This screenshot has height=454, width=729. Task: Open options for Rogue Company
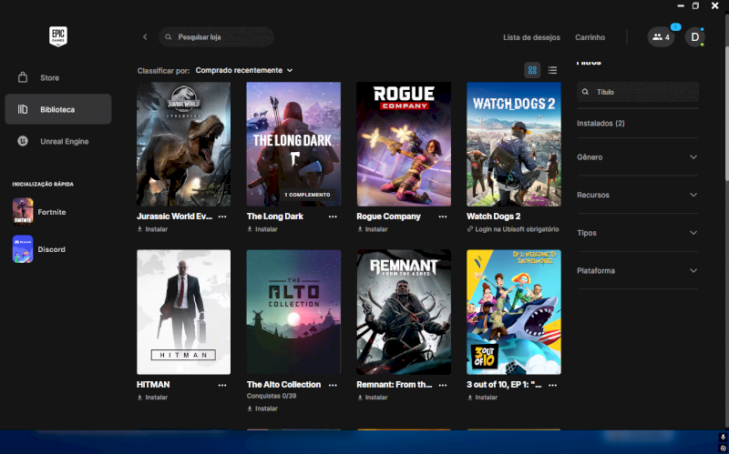coord(443,217)
